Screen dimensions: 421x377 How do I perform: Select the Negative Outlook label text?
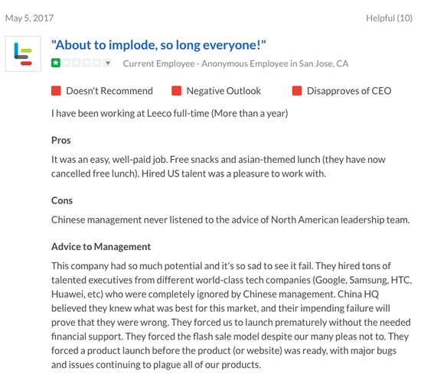224,91
